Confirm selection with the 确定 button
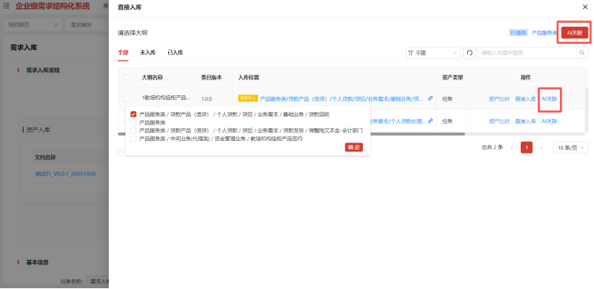The image size is (594, 289). 354,147
